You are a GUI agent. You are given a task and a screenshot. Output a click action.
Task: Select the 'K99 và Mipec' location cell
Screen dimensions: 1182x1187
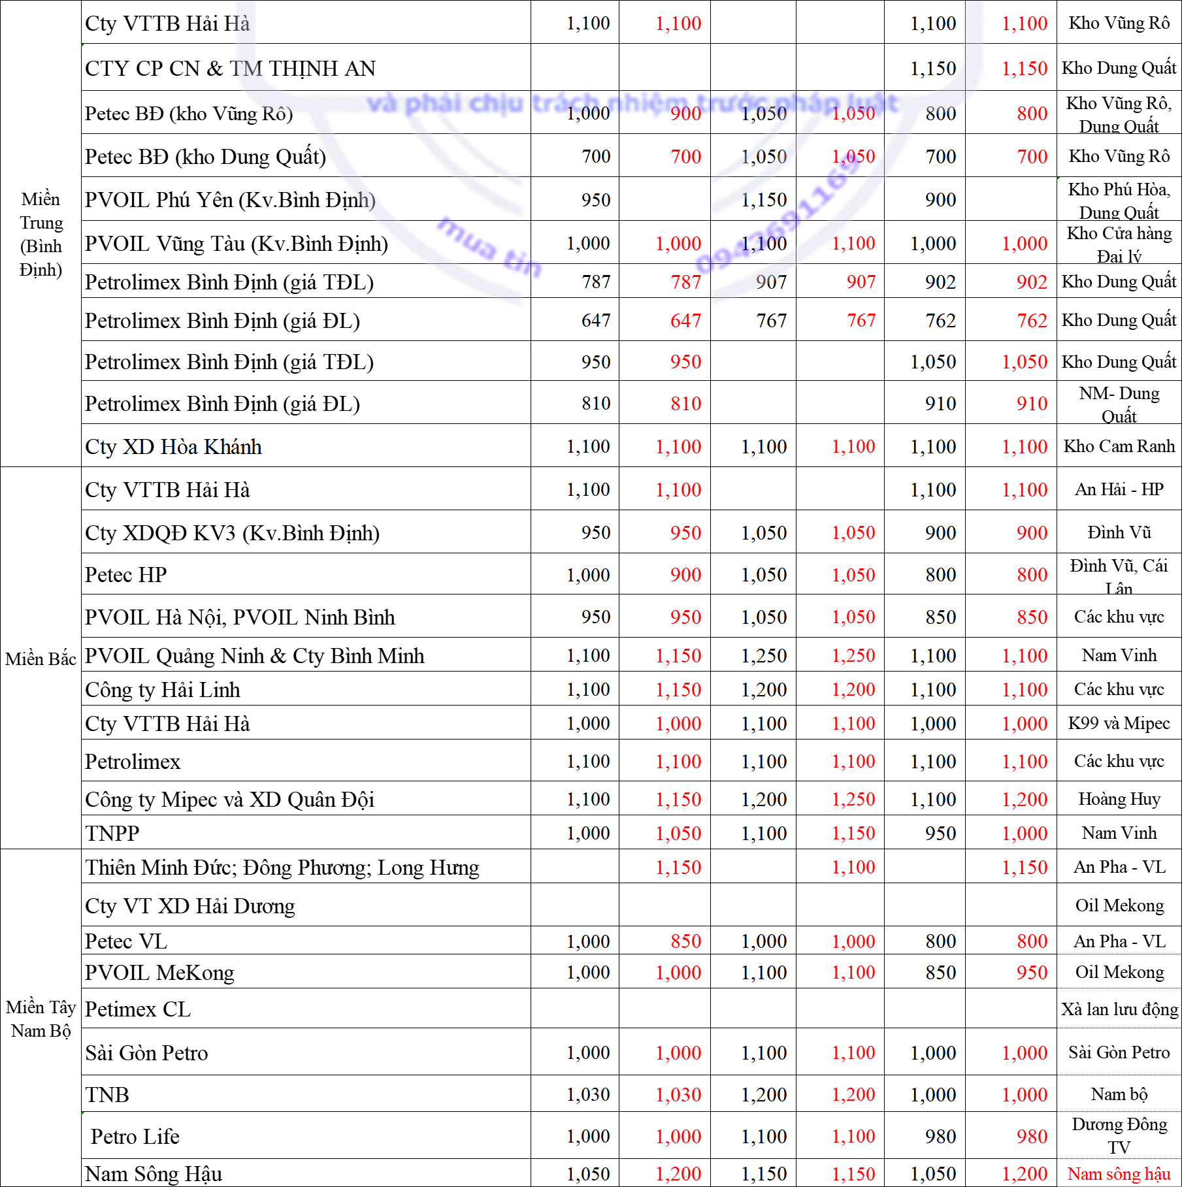pyautogui.click(x=1119, y=723)
